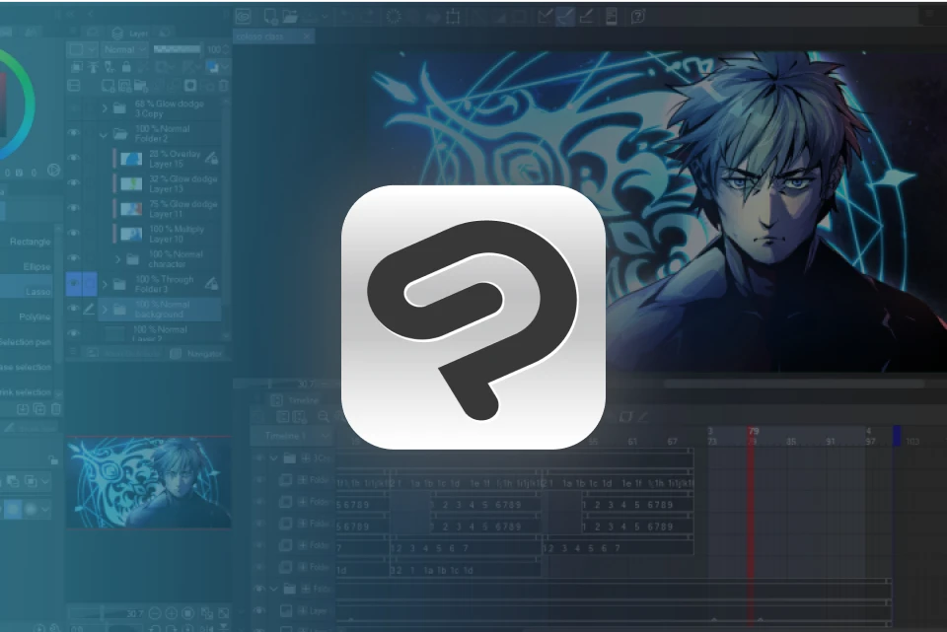Open the Navigator panel tab
This screenshot has width=947, height=632.
click(197, 354)
